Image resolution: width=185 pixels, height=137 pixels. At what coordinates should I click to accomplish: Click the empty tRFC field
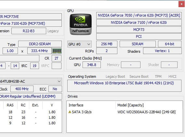coord(57,66)
